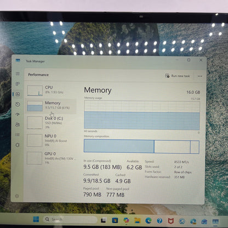Open the blue question mark help app
Screen dimensions: 228x228
click(159, 221)
